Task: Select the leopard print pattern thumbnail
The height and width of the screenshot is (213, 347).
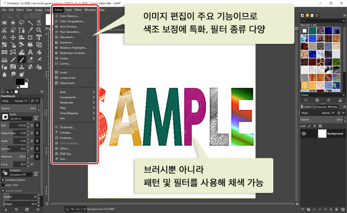Action: pos(320,62)
